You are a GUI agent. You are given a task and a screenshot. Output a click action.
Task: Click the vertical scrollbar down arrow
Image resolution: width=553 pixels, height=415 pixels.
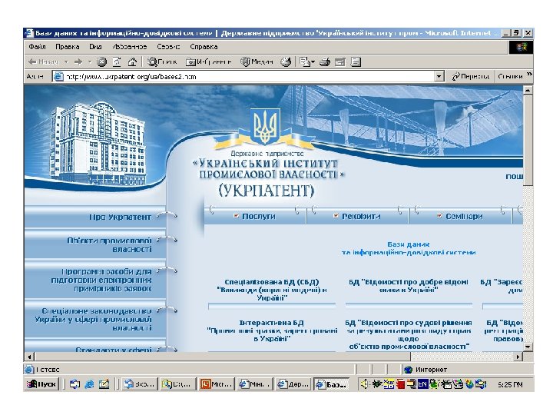tap(528, 347)
